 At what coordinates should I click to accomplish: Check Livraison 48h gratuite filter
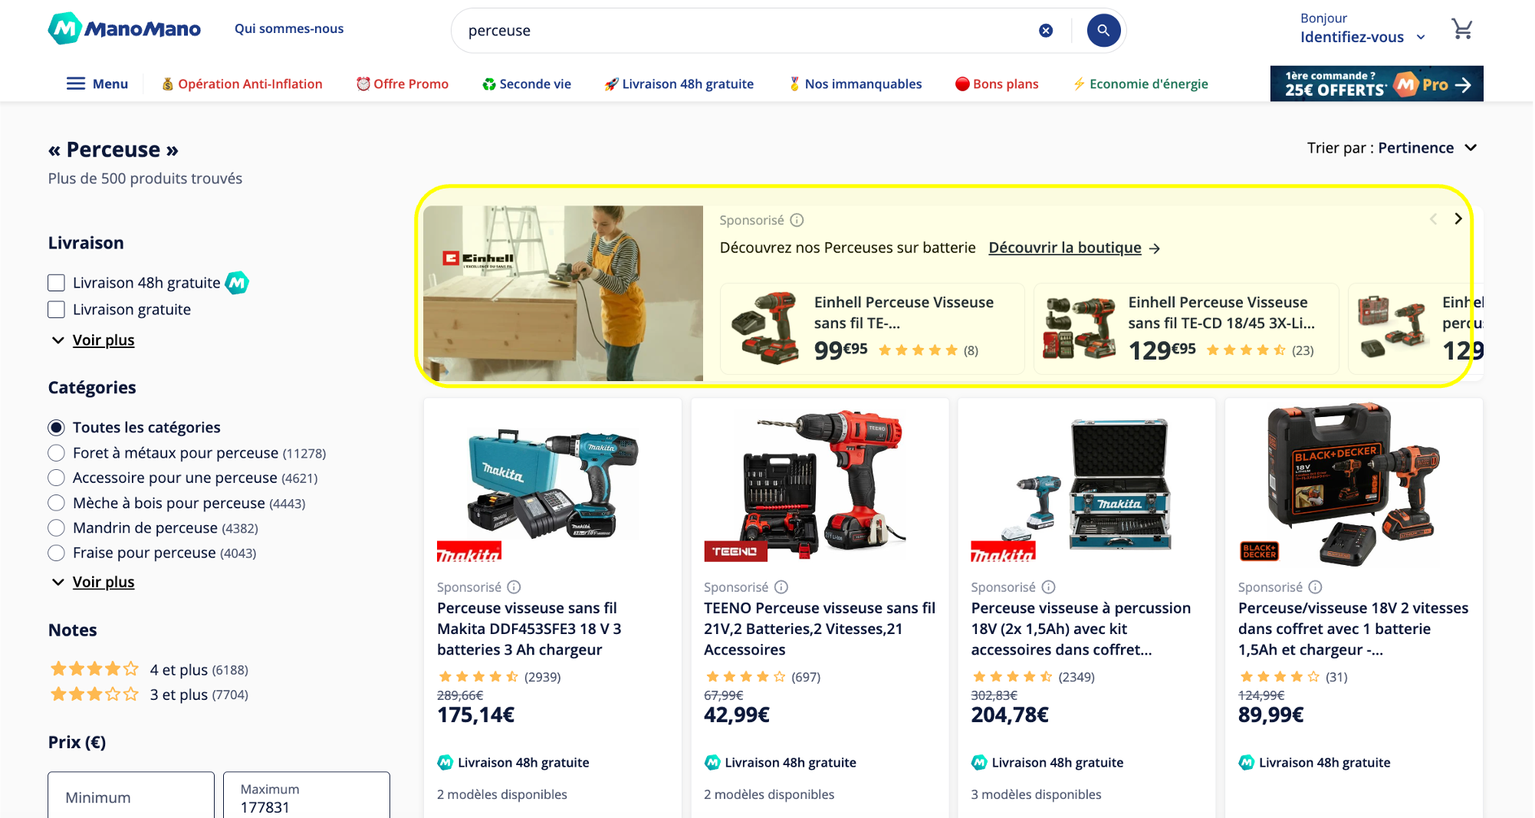point(56,283)
